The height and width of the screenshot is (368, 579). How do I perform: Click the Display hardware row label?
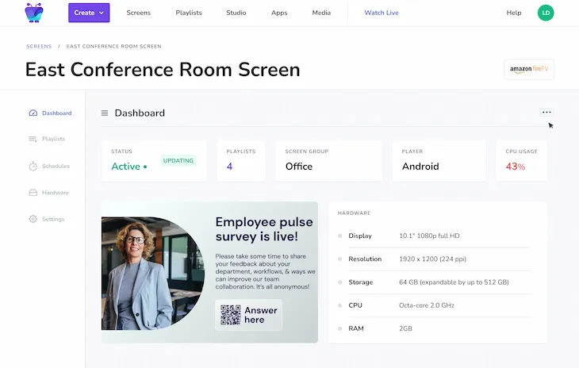point(360,236)
